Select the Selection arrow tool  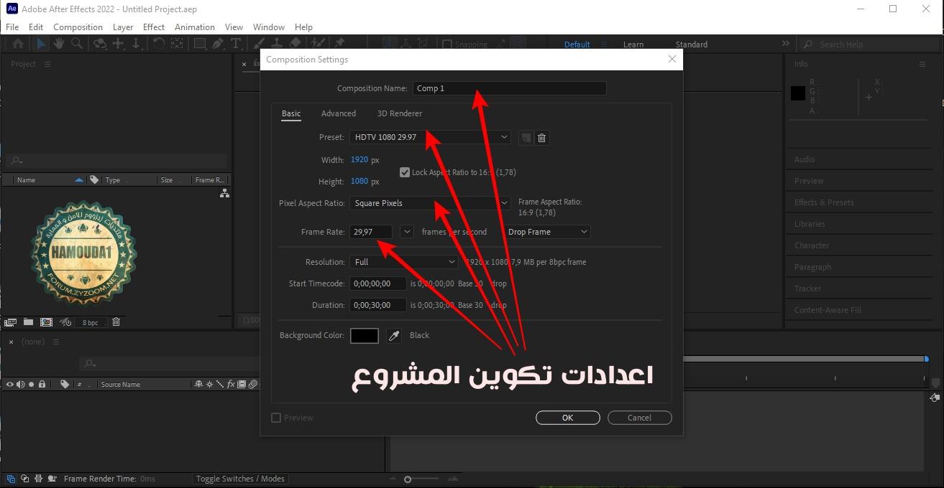(x=41, y=44)
